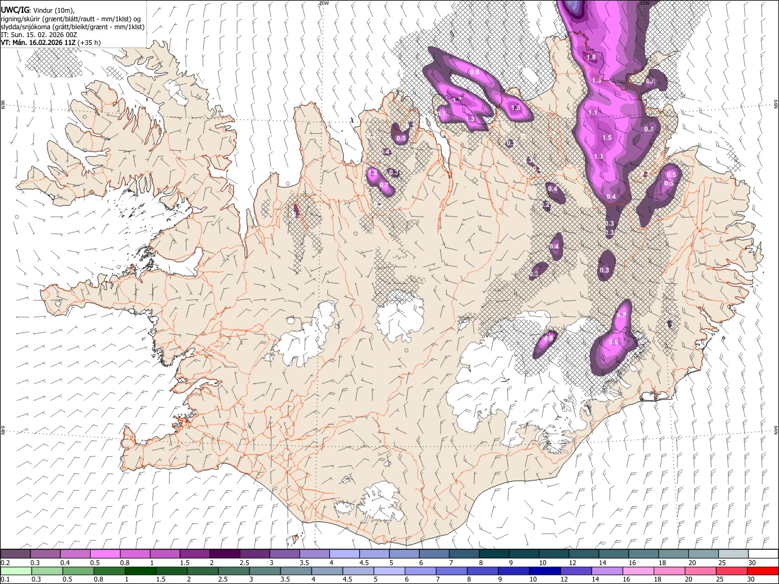Click the 0.9 precipitation value on map
Image resolution: width=779 pixels, height=584 pixels.
[613, 342]
